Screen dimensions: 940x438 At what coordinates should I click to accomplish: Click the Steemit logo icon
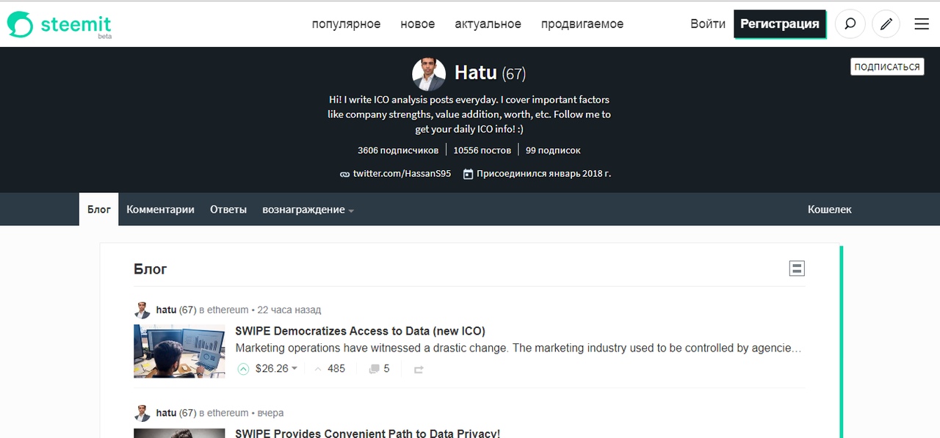pos(20,24)
